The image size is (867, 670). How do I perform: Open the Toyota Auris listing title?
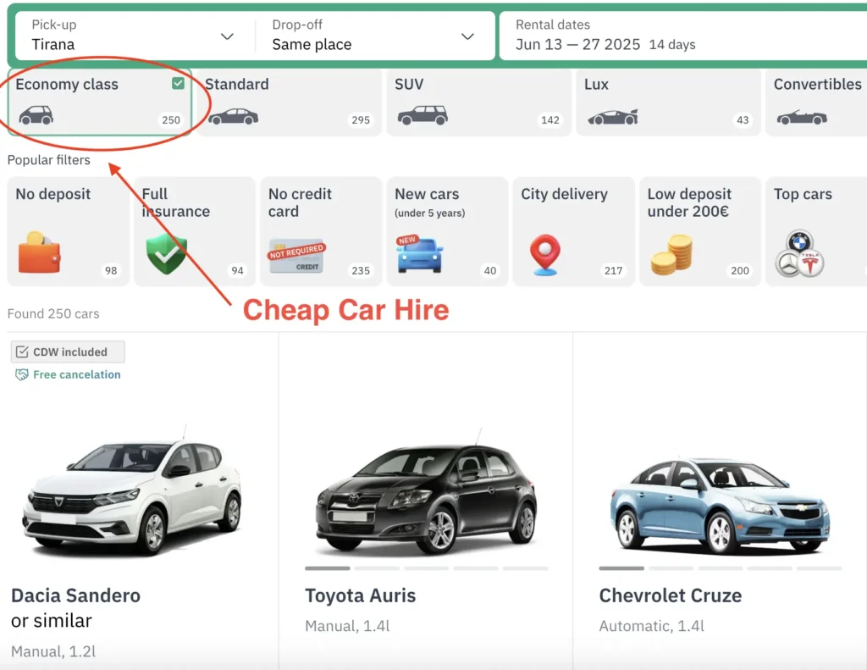(x=360, y=595)
